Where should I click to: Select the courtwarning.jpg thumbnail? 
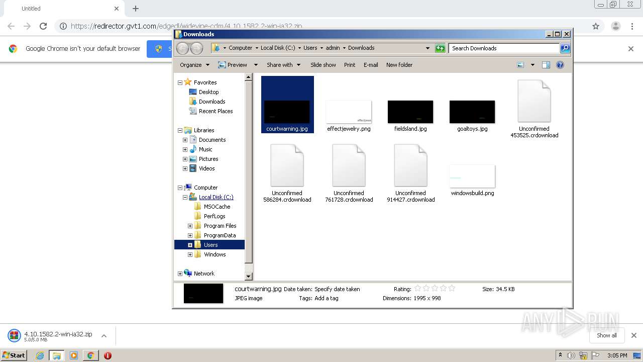(287, 105)
